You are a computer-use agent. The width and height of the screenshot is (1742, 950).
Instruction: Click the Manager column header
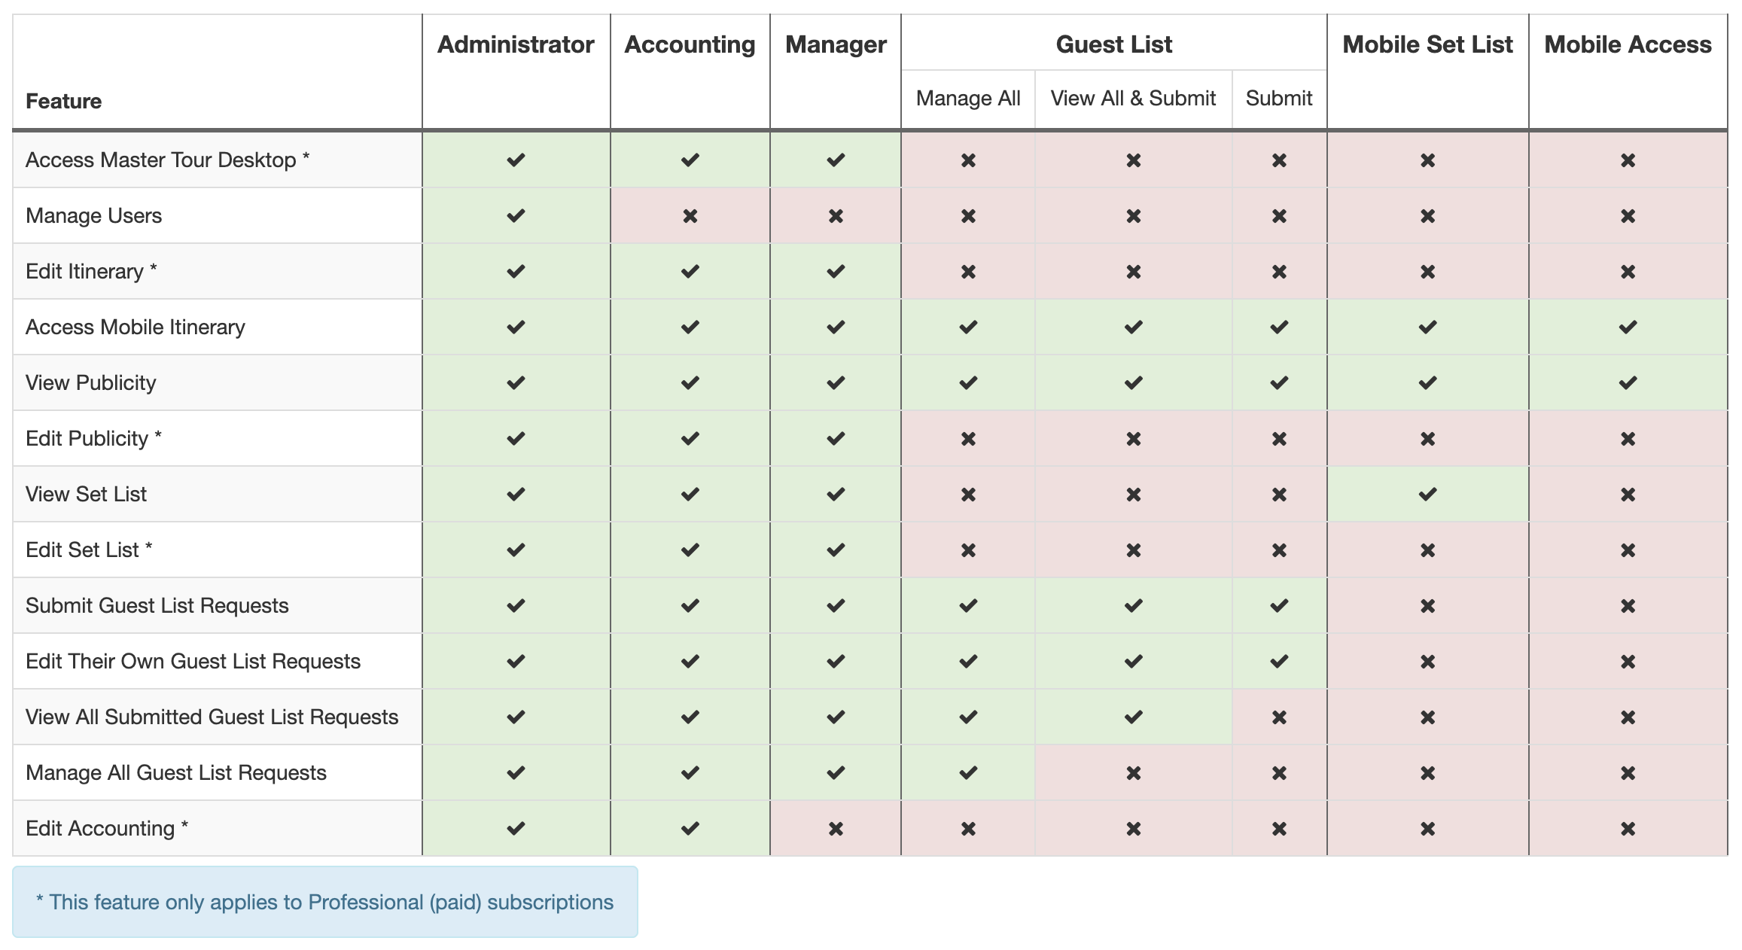click(836, 44)
